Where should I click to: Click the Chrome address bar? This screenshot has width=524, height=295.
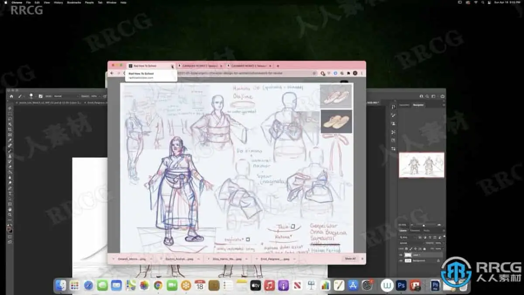[222, 73]
